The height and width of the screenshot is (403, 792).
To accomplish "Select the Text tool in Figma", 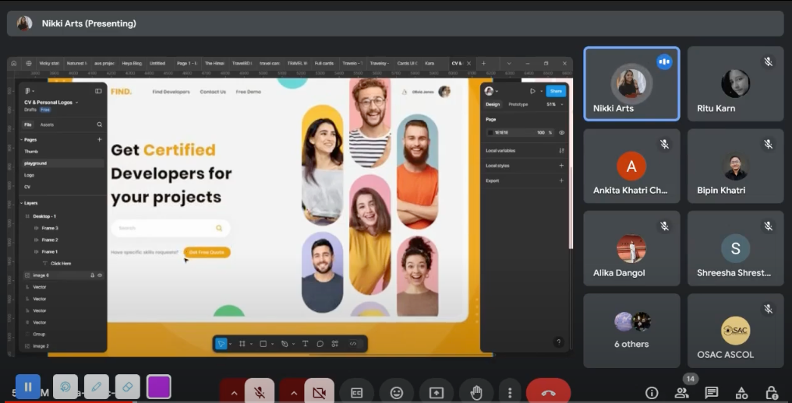I will pos(305,343).
